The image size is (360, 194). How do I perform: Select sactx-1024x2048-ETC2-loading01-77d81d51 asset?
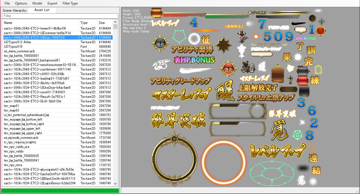[x=58, y=79]
